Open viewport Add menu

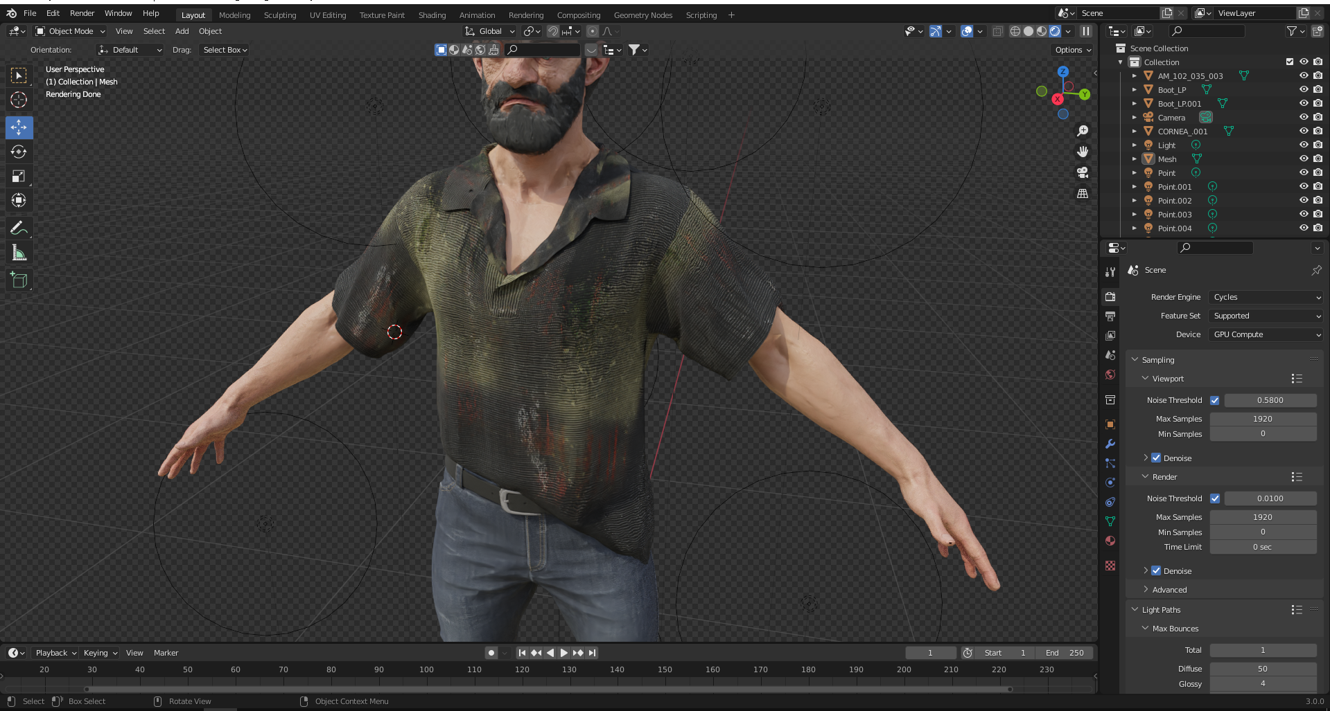coord(182,31)
